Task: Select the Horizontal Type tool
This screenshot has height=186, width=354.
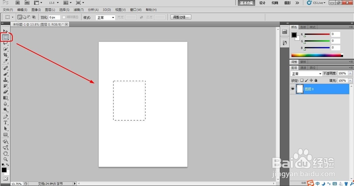Action: click(5, 122)
